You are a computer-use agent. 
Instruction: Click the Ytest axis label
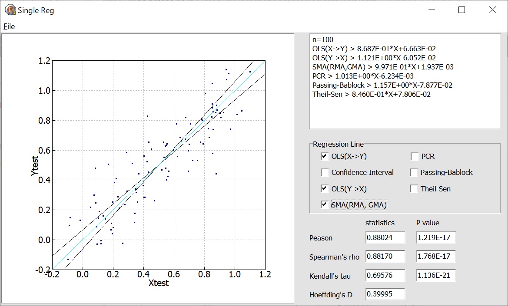tap(35, 166)
